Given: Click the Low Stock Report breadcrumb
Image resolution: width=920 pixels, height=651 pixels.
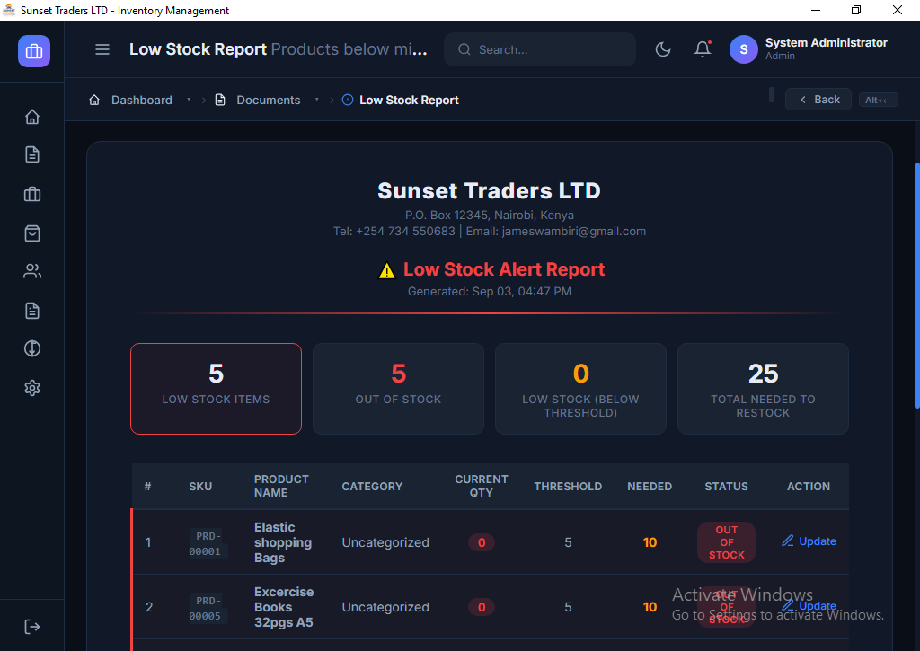Looking at the screenshot, I should point(409,100).
